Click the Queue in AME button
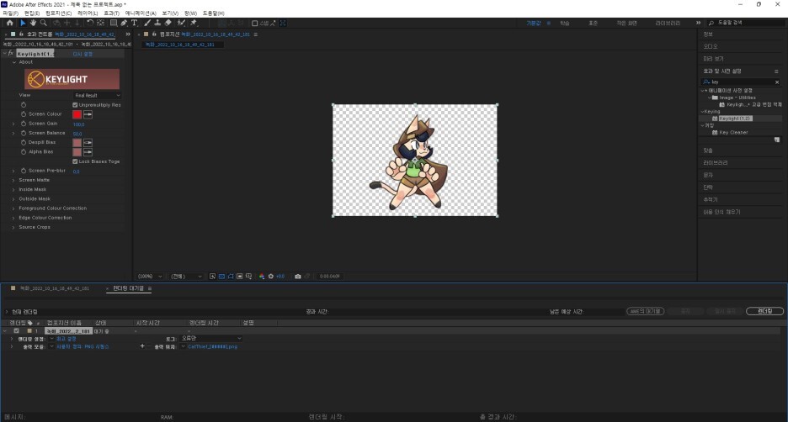The width and height of the screenshot is (788, 422). click(645, 311)
